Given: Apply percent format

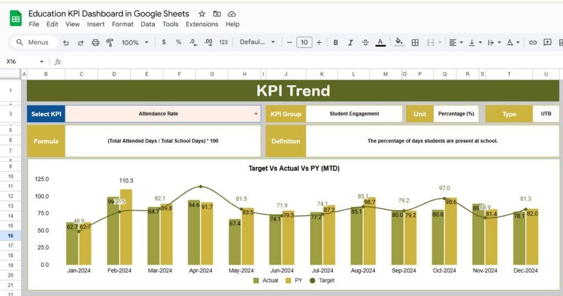Looking at the screenshot, I should 179,42.
